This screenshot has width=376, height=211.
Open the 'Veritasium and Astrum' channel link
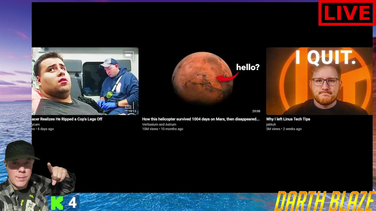pyautogui.click(x=159, y=125)
